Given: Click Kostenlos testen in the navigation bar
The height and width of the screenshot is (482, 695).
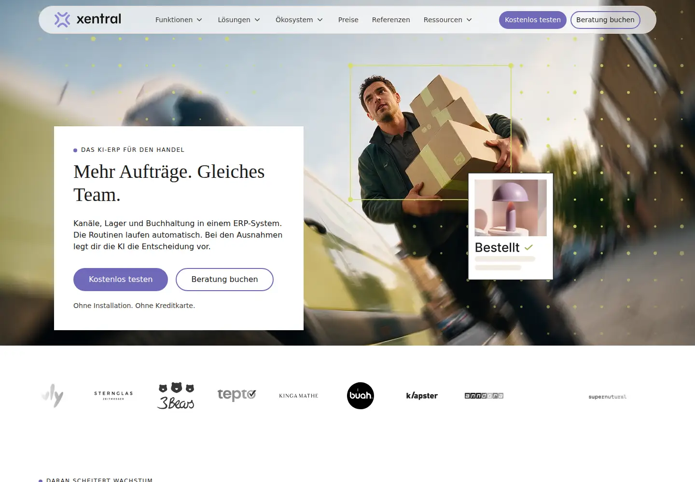Looking at the screenshot, I should click(x=533, y=20).
